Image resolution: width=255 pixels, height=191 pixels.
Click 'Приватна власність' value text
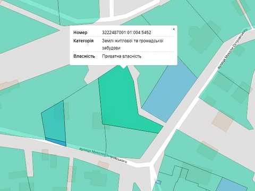tap(122, 56)
